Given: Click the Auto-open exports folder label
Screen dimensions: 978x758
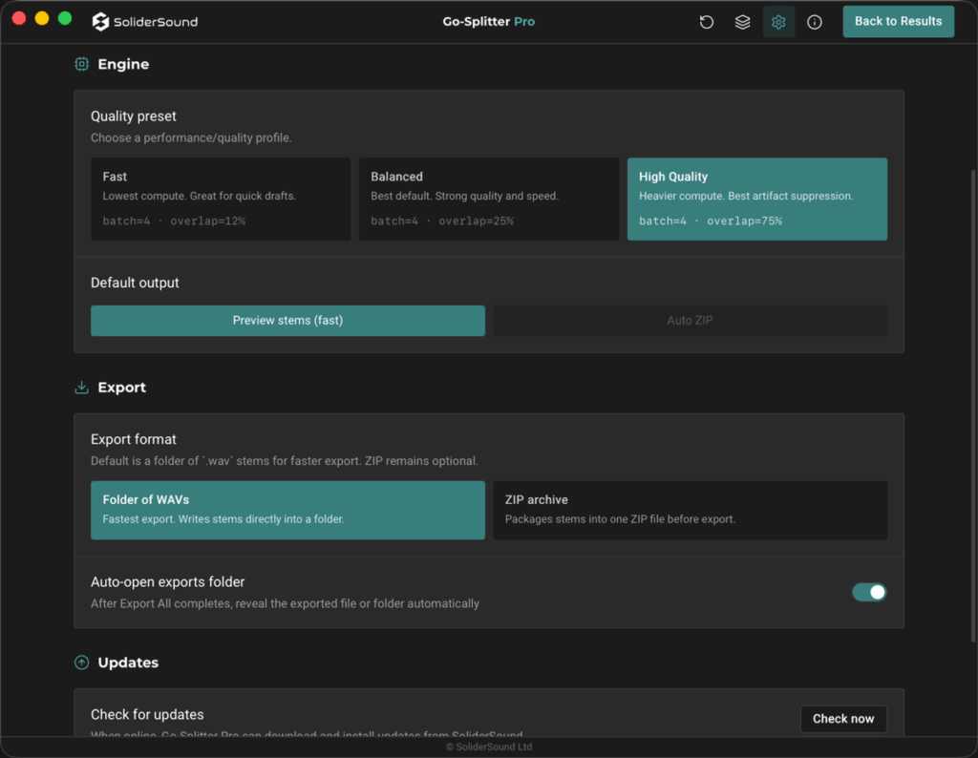Looking at the screenshot, I should tap(168, 581).
